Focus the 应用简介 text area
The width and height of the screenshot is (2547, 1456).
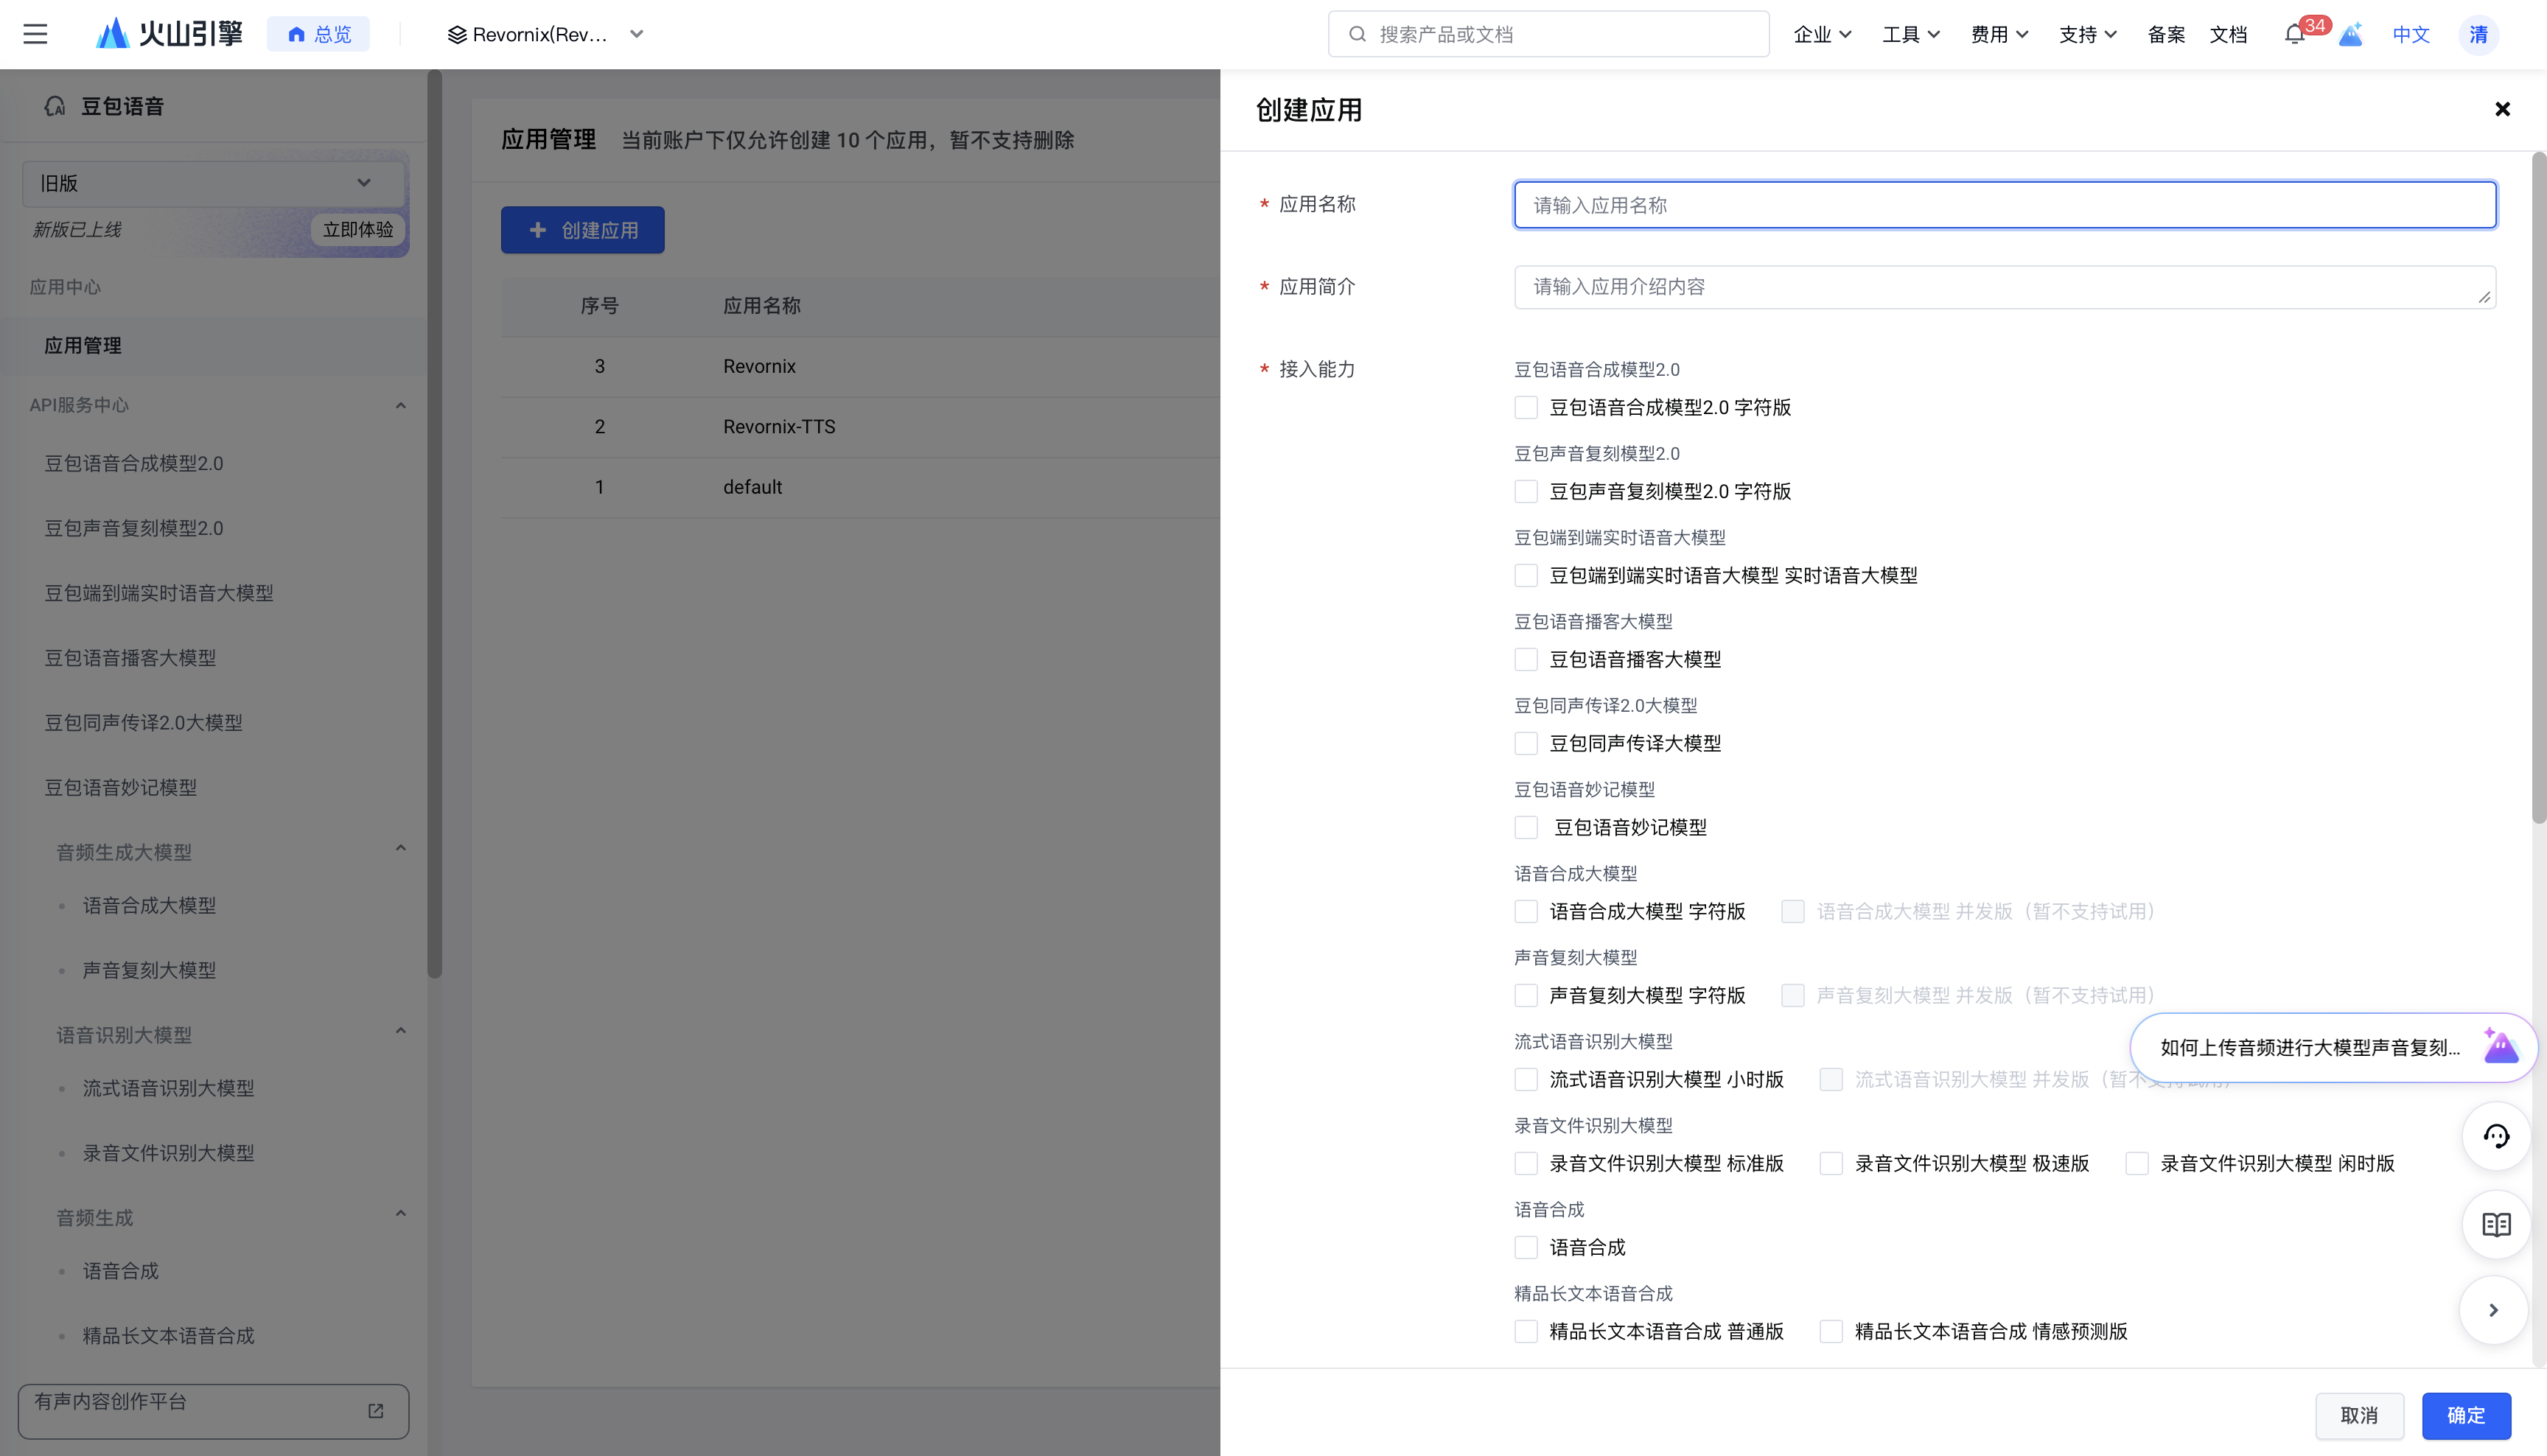2004,287
